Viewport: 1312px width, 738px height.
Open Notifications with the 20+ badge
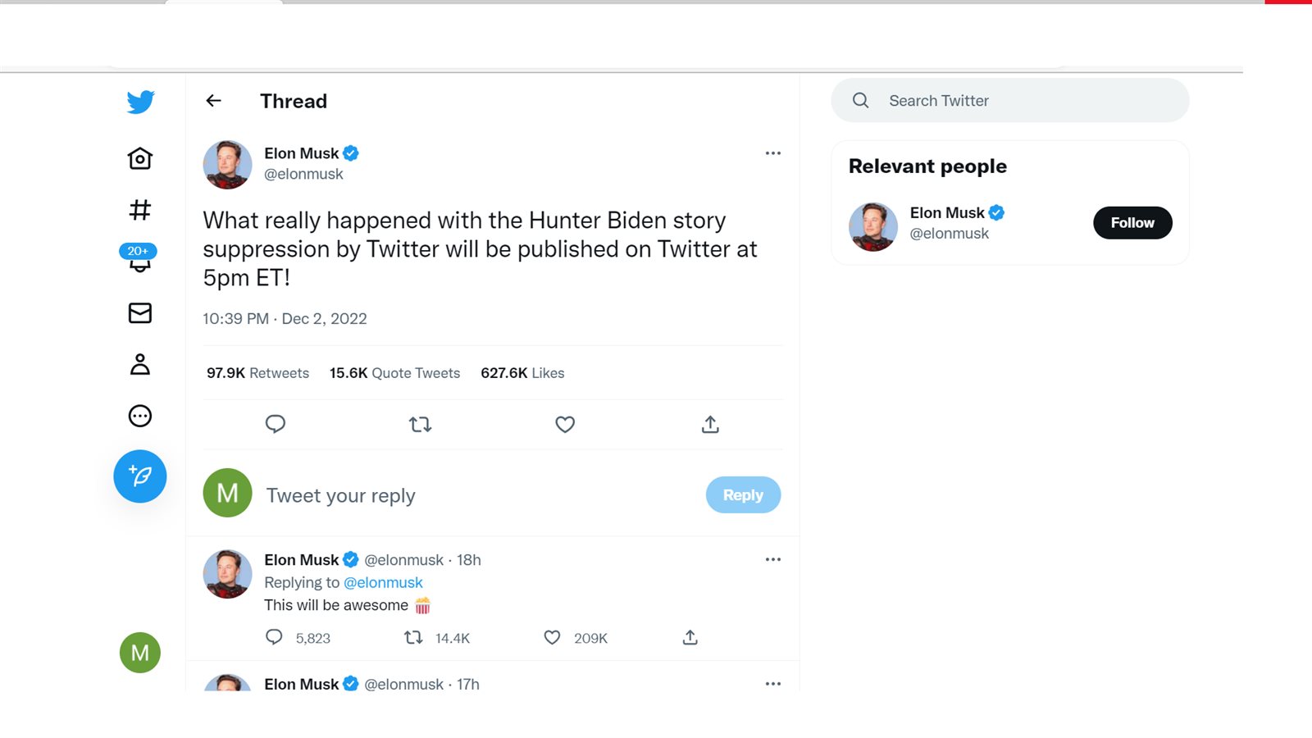[139, 259]
